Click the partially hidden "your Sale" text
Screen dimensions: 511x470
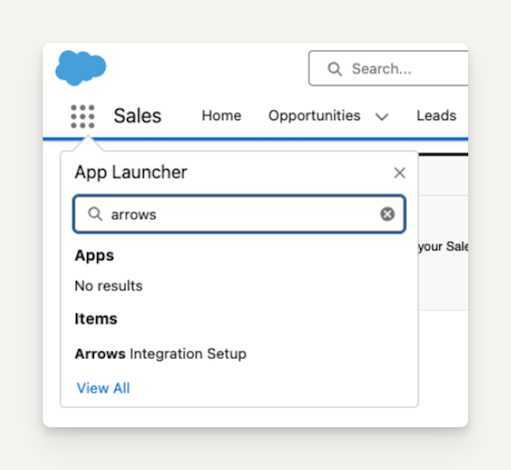pos(444,246)
